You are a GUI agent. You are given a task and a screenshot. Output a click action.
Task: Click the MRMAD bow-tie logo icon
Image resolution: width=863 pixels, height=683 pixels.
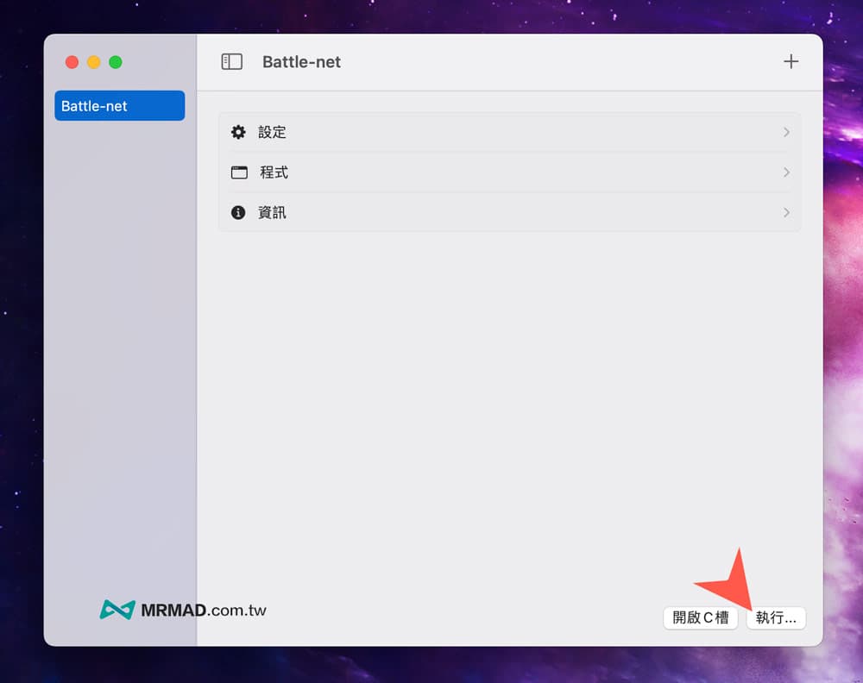tap(117, 611)
